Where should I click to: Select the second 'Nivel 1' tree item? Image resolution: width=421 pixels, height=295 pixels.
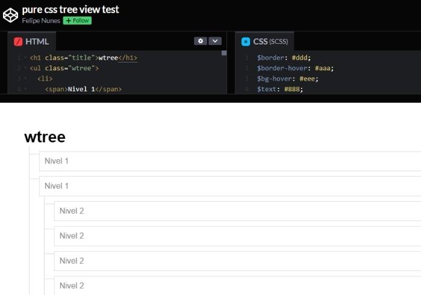point(230,186)
